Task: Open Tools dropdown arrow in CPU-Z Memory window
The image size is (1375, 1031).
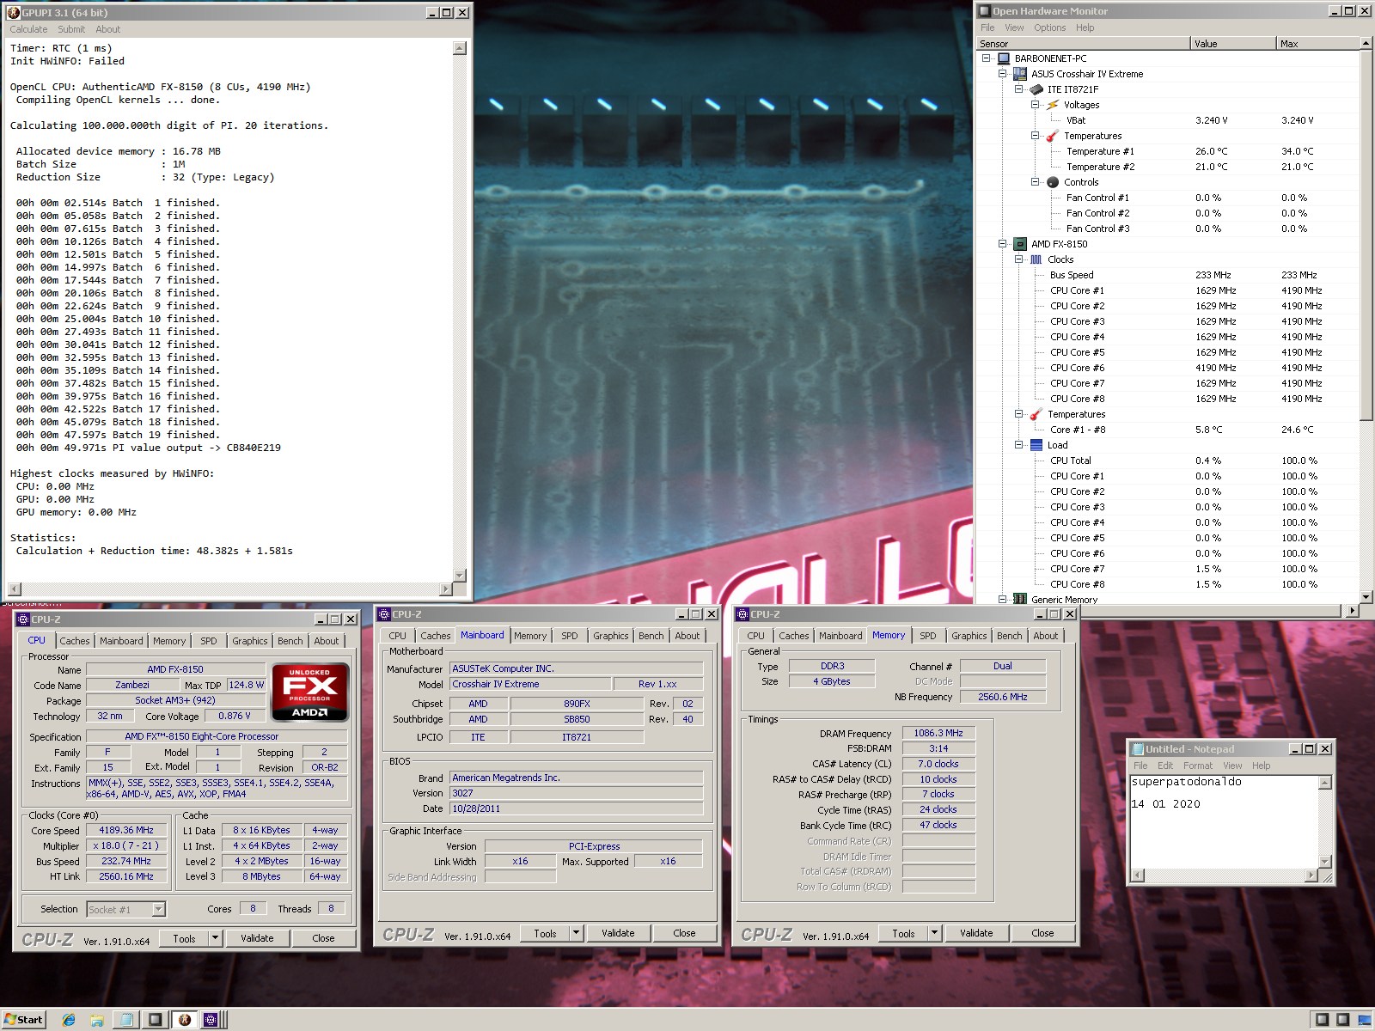Action: point(934,933)
